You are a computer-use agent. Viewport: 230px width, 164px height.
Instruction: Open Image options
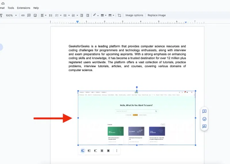point(134,15)
